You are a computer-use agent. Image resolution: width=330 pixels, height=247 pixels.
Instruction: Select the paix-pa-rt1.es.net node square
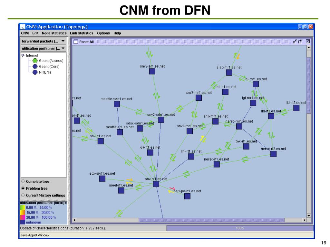pyautogui.click(x=187, y=196)
